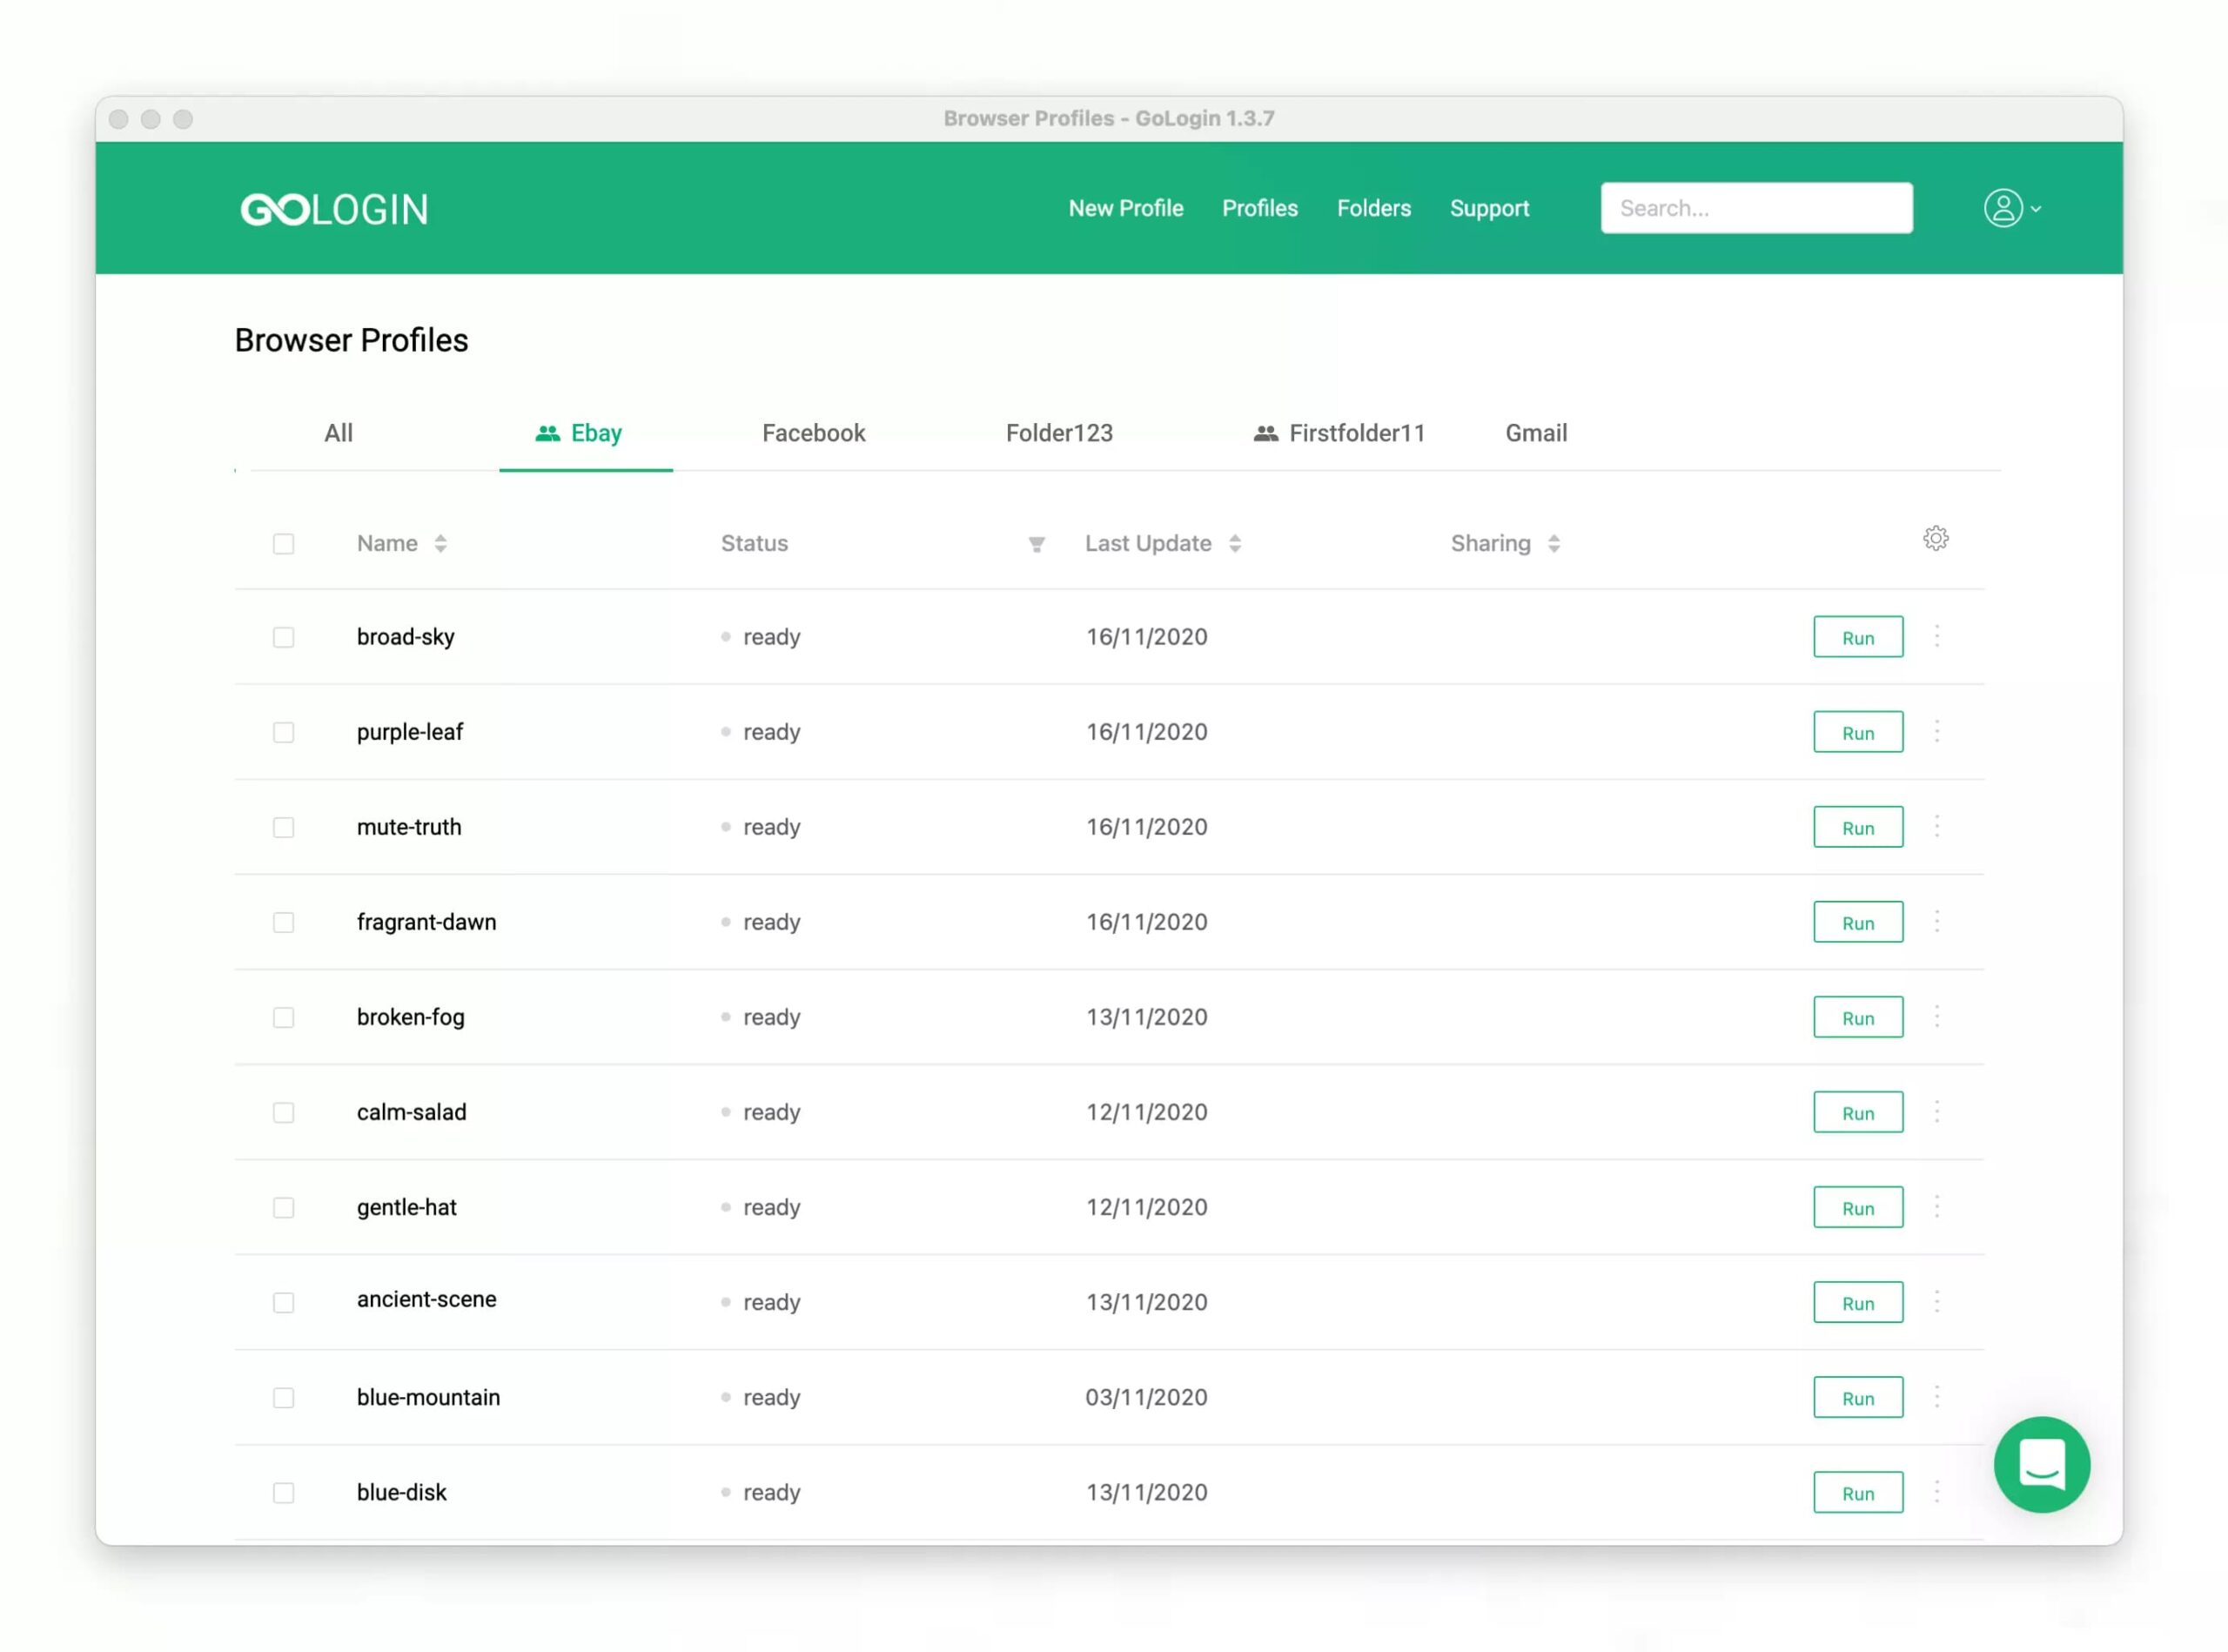The image size is (2228, 1652).
Task: Open more options for blue-mountain
Action: [1936, 1397]
